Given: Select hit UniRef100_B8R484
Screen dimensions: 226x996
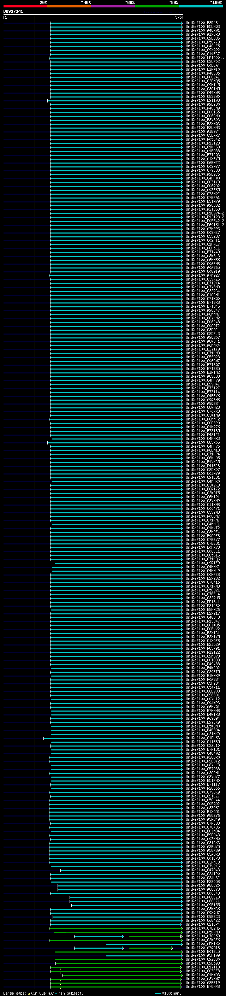Looking at the screenshot, I should [x=203, y=23].
